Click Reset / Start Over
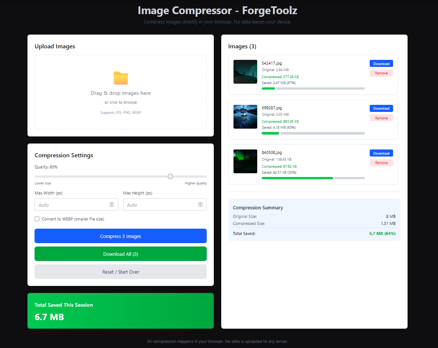The image size is (438, 348). pyautogui.click(x=120, y=271)
